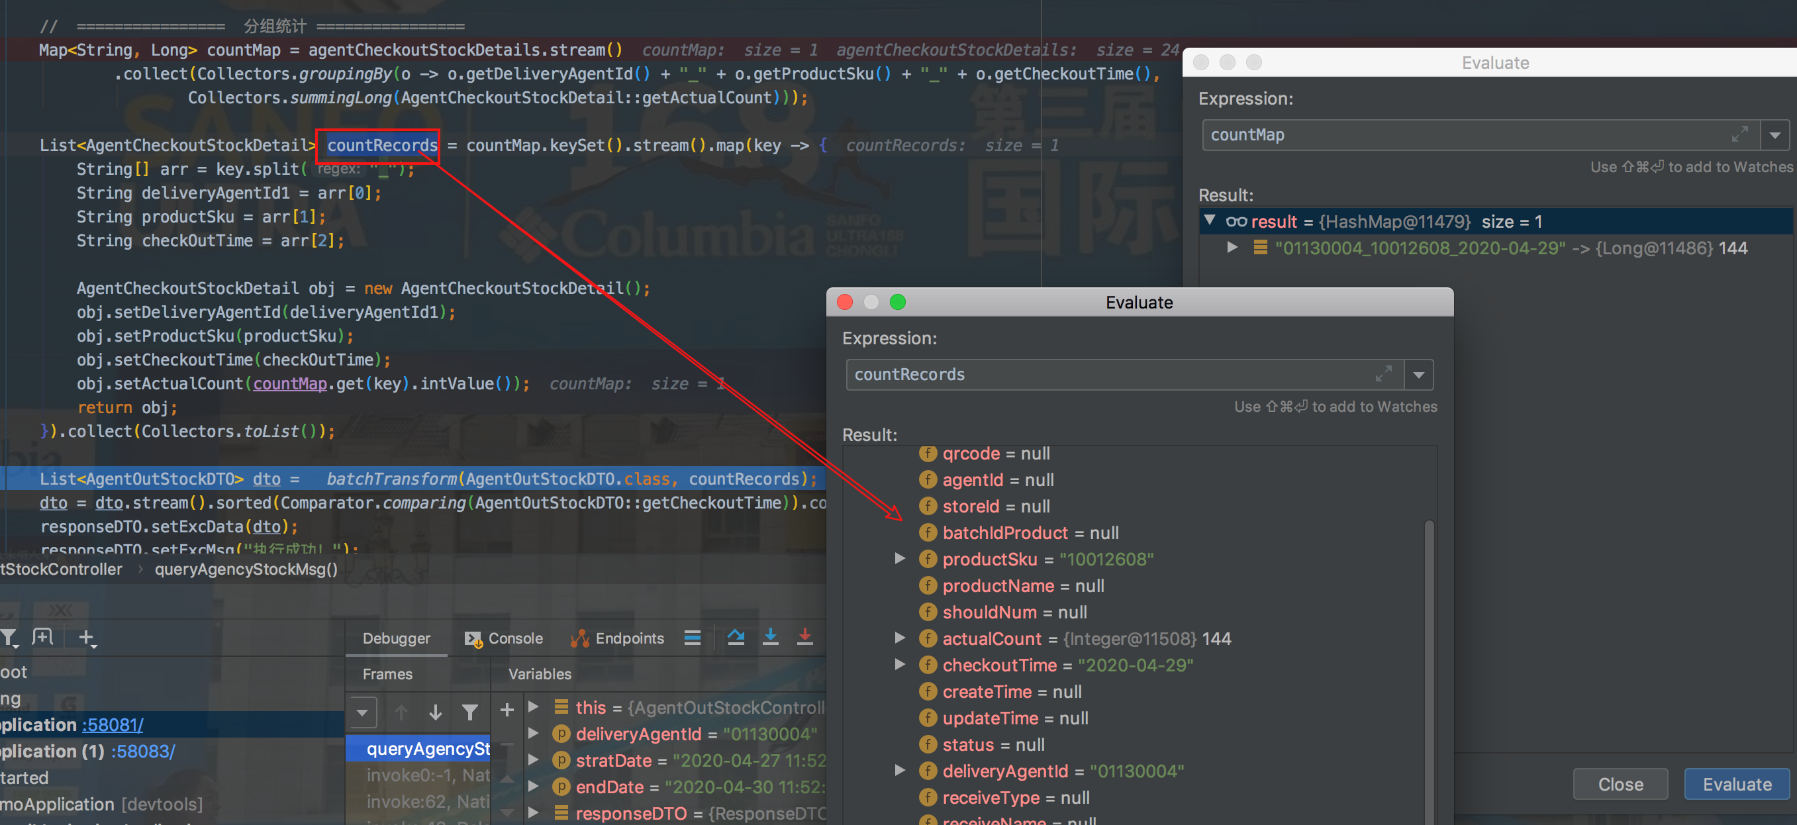Image resolution: width=1797 pixels, height=825 pixels.
Task: Open the Endpoints tab
Action: point(617,638)
